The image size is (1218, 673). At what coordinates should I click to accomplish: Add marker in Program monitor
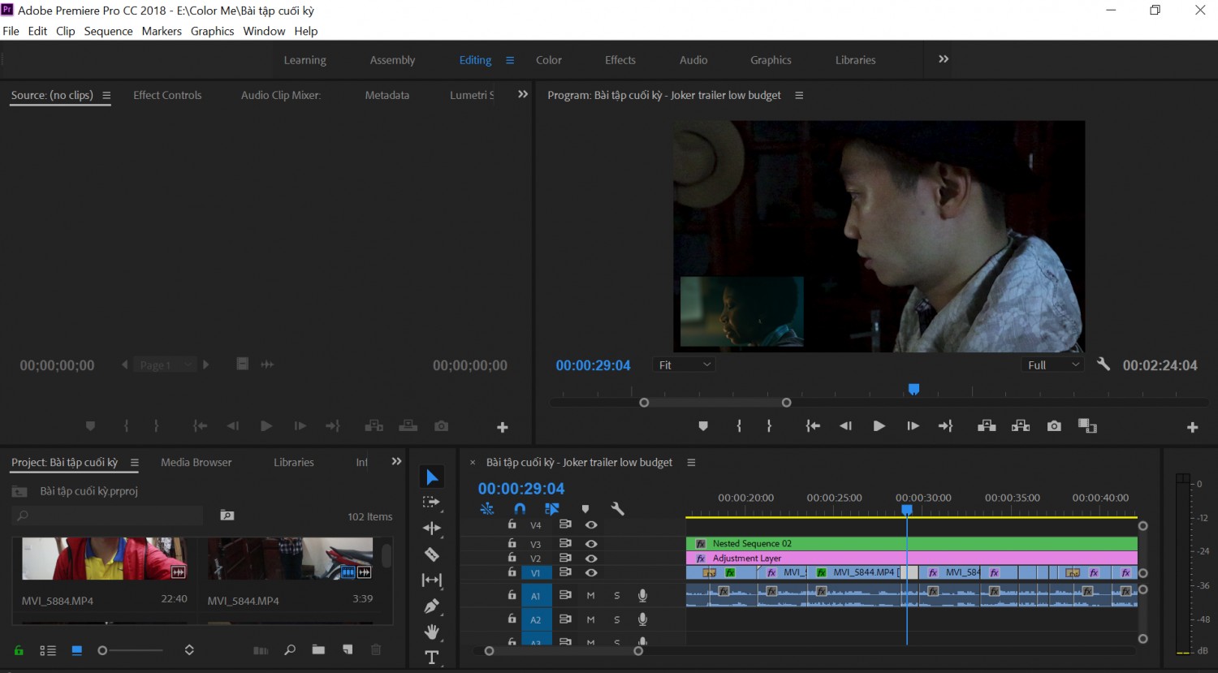pos(703,426)
